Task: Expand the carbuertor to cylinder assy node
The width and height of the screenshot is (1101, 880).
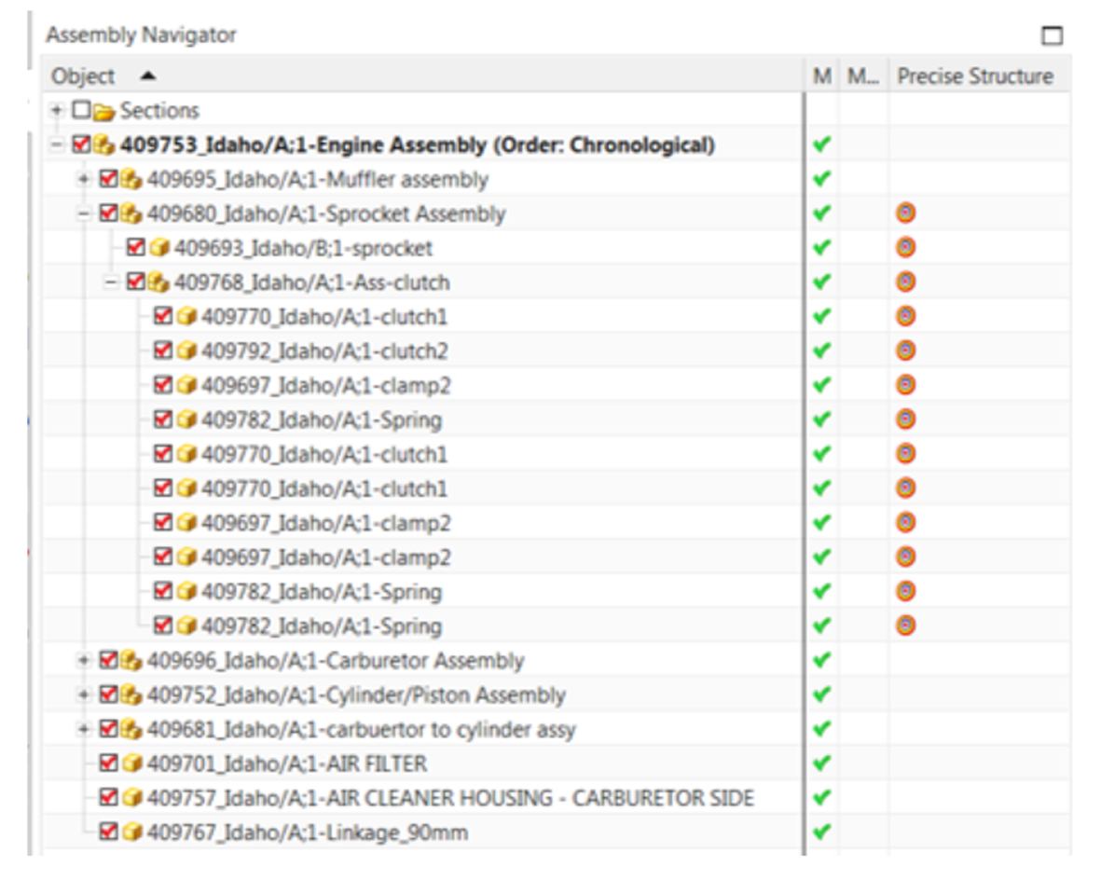Action: [84, 730]
